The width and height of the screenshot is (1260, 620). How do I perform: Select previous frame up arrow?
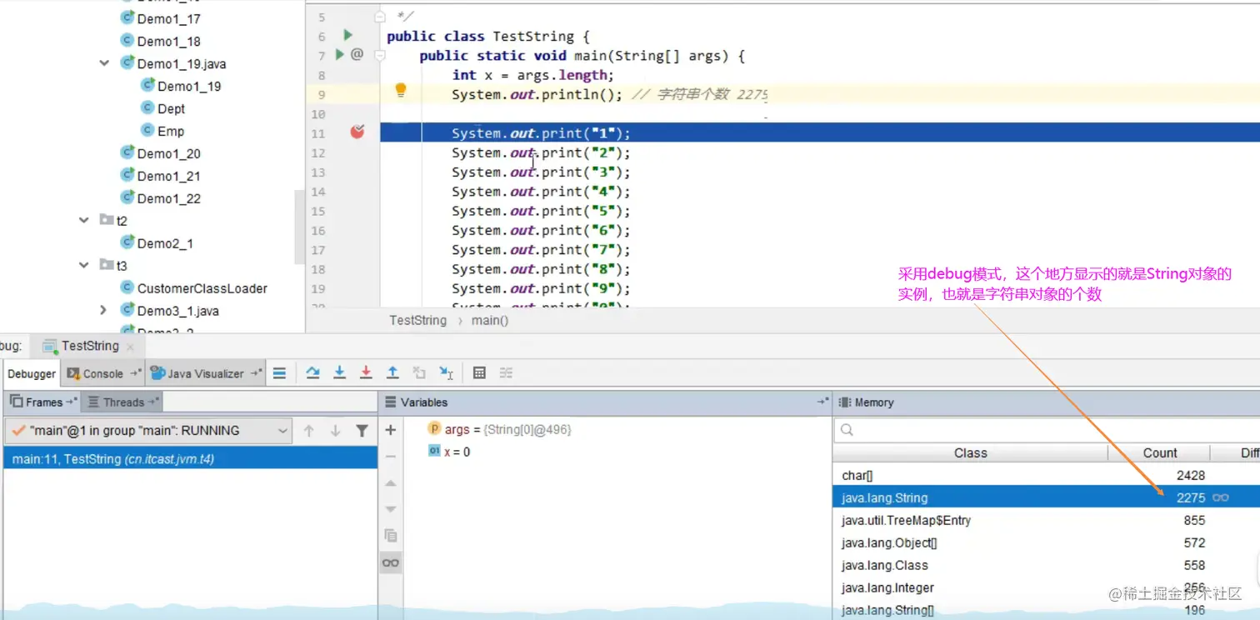[x=308, y=431]
